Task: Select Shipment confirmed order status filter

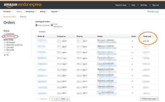Action: click(5, 45)
